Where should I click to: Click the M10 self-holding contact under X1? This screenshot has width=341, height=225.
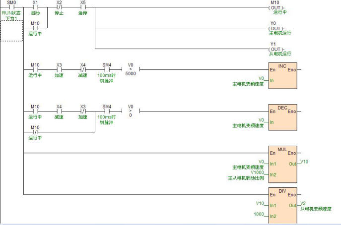click(35, 28)
